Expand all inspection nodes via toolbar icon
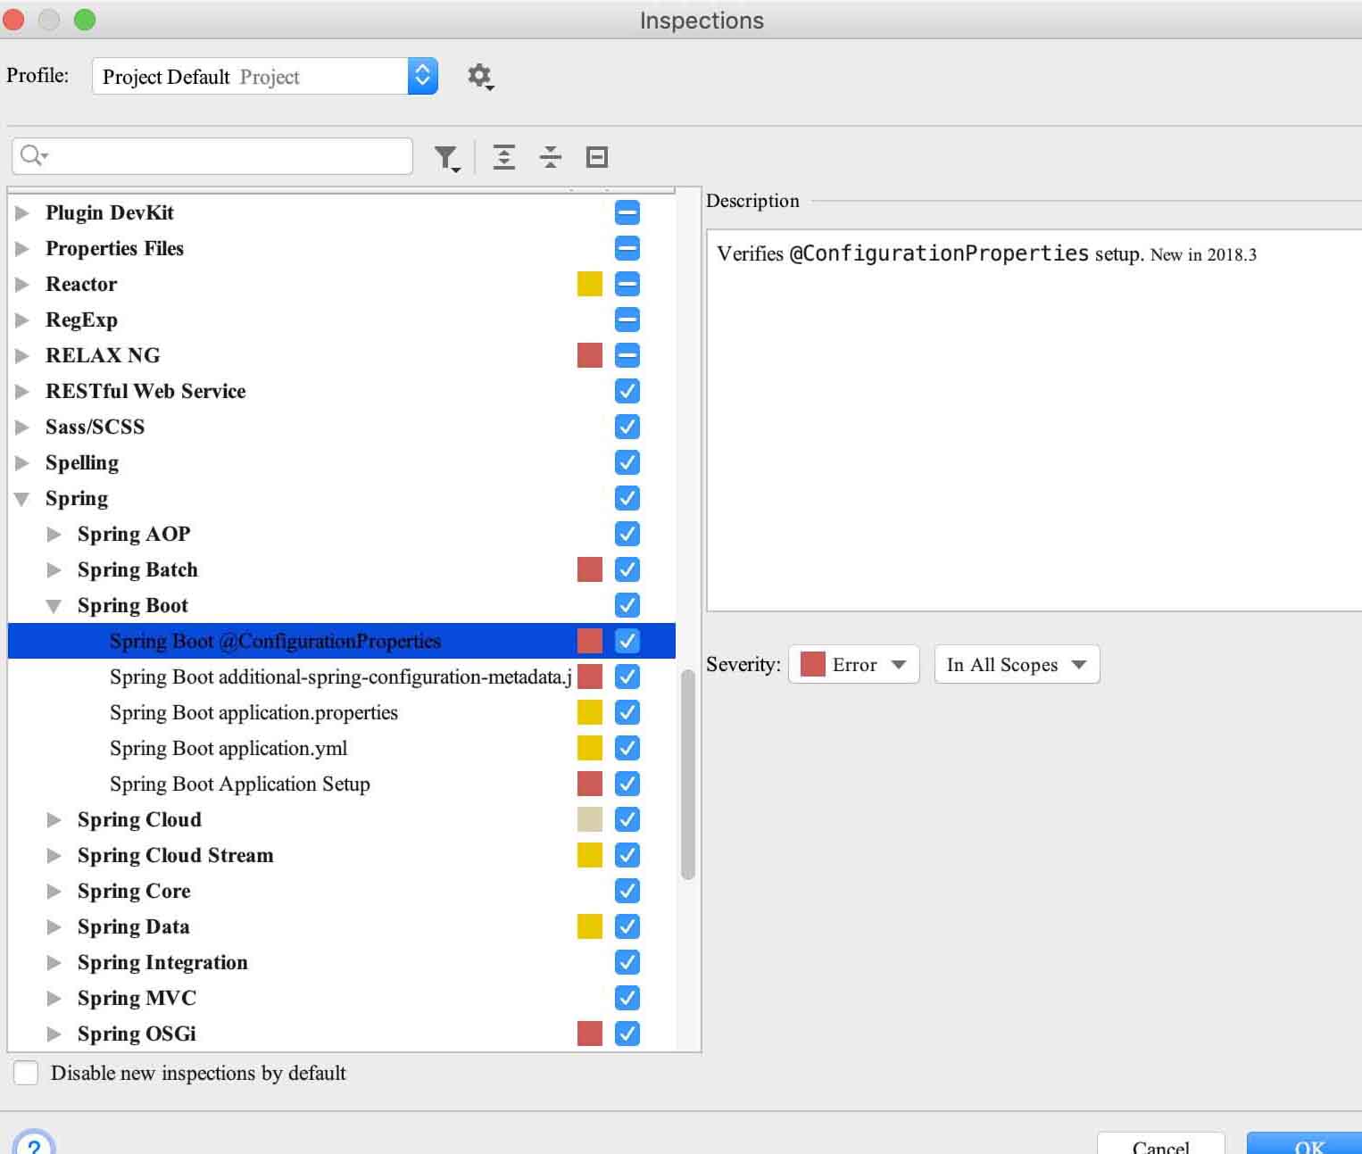The image size is (1362, 1154). pos(504,156)
